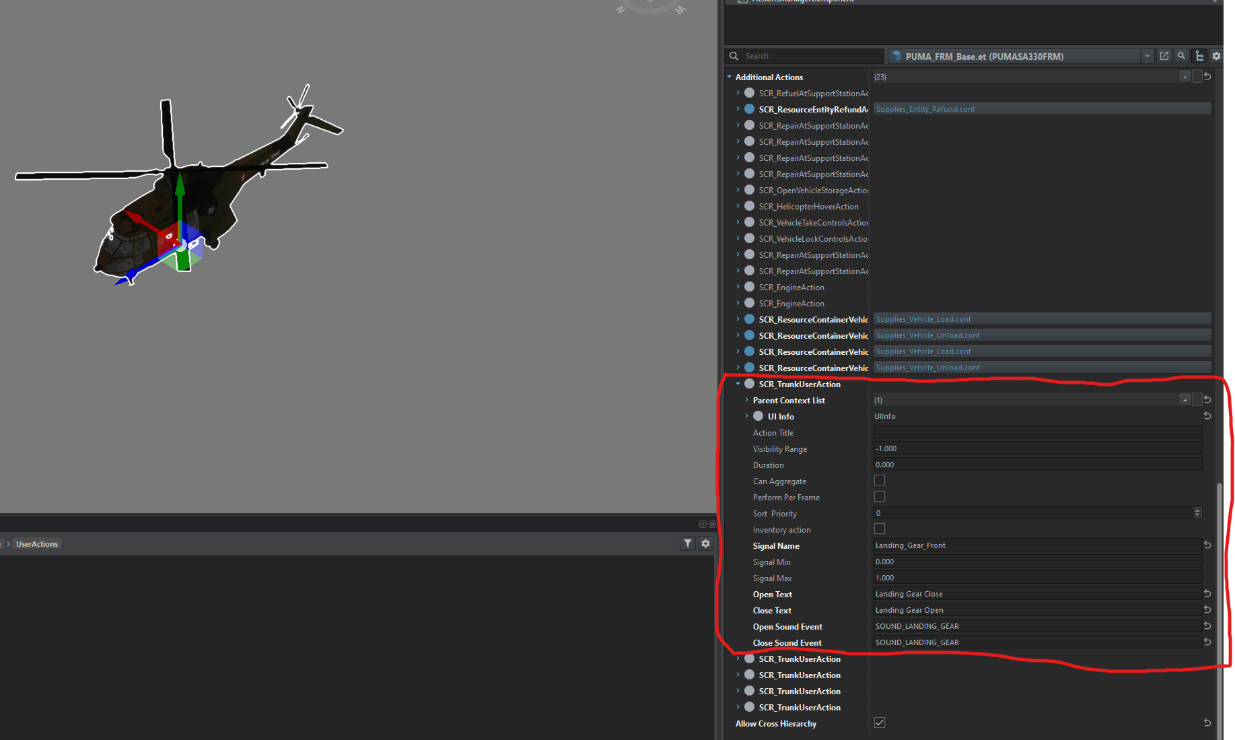1235x740 pixels.
Task: Click the search magnifier icon
Action: [734, 56]
